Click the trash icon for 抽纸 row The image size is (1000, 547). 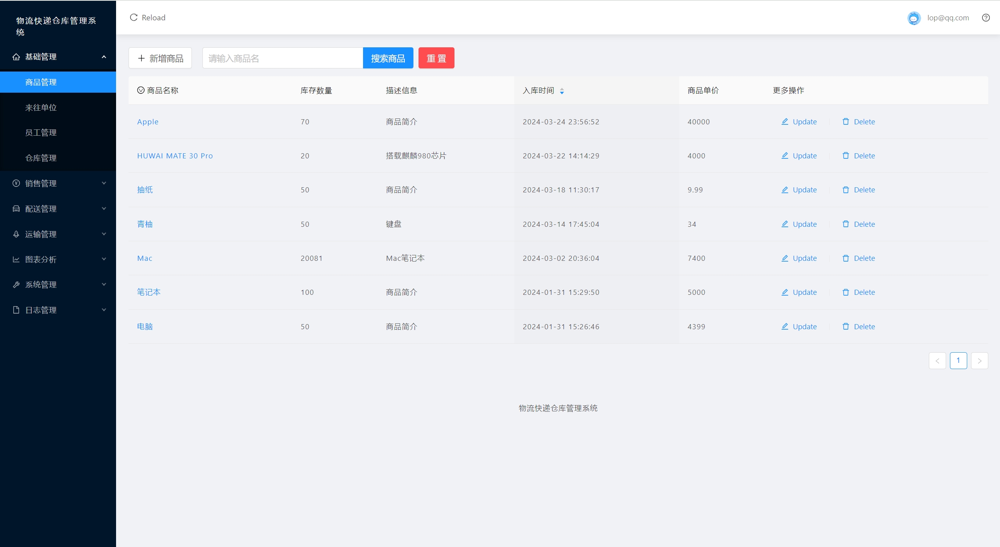[x=846, y=190]
